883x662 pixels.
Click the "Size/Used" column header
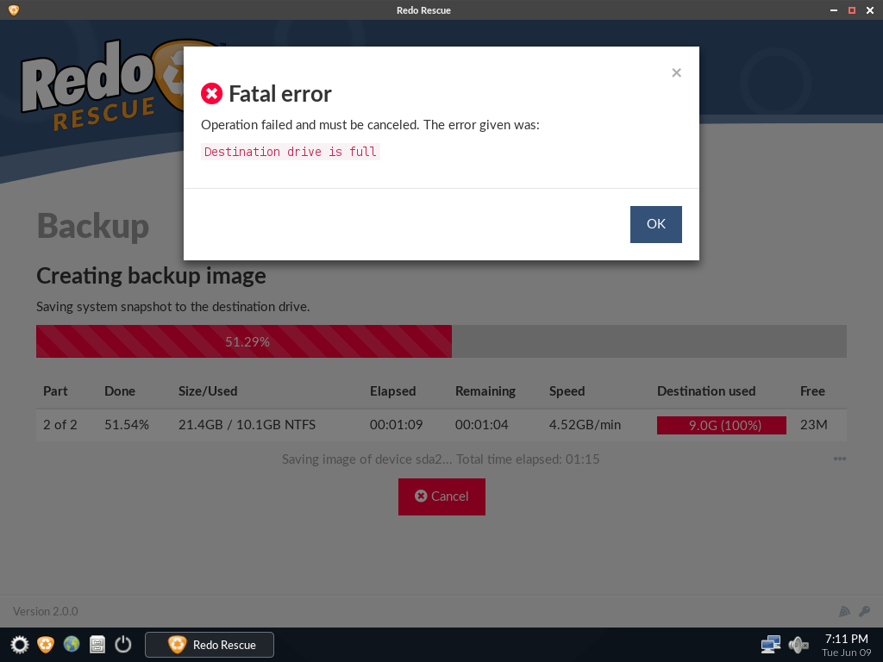pyautogui.click(x=208, y=391)
